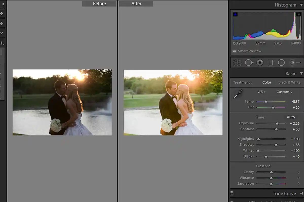Select the Spot Removal tool

(249, 62)
